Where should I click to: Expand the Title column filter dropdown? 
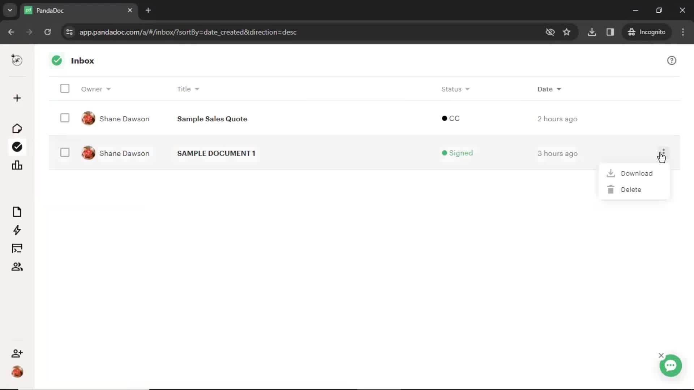[196, 89]
